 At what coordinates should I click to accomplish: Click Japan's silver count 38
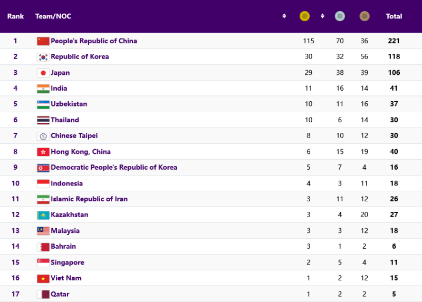click(x=340, y=73)
